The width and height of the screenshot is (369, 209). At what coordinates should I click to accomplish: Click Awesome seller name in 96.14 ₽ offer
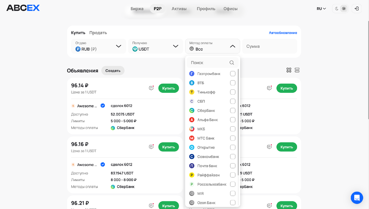click(87, 106)
